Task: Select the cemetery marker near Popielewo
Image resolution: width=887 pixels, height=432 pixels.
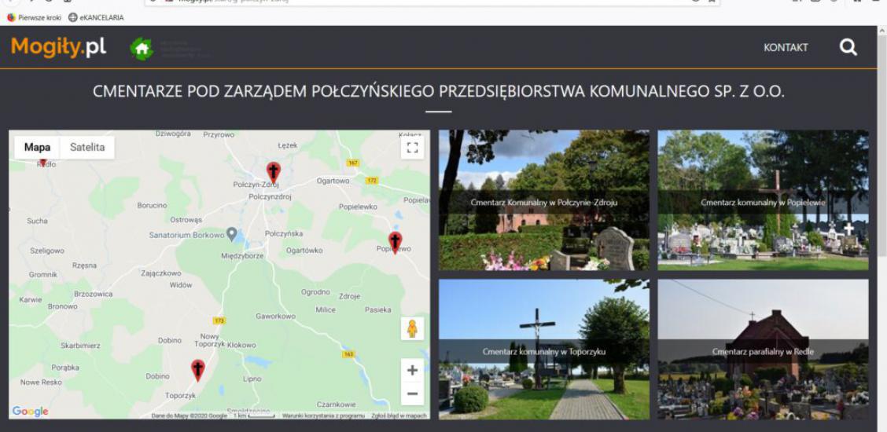Action: tap(395, 241)
